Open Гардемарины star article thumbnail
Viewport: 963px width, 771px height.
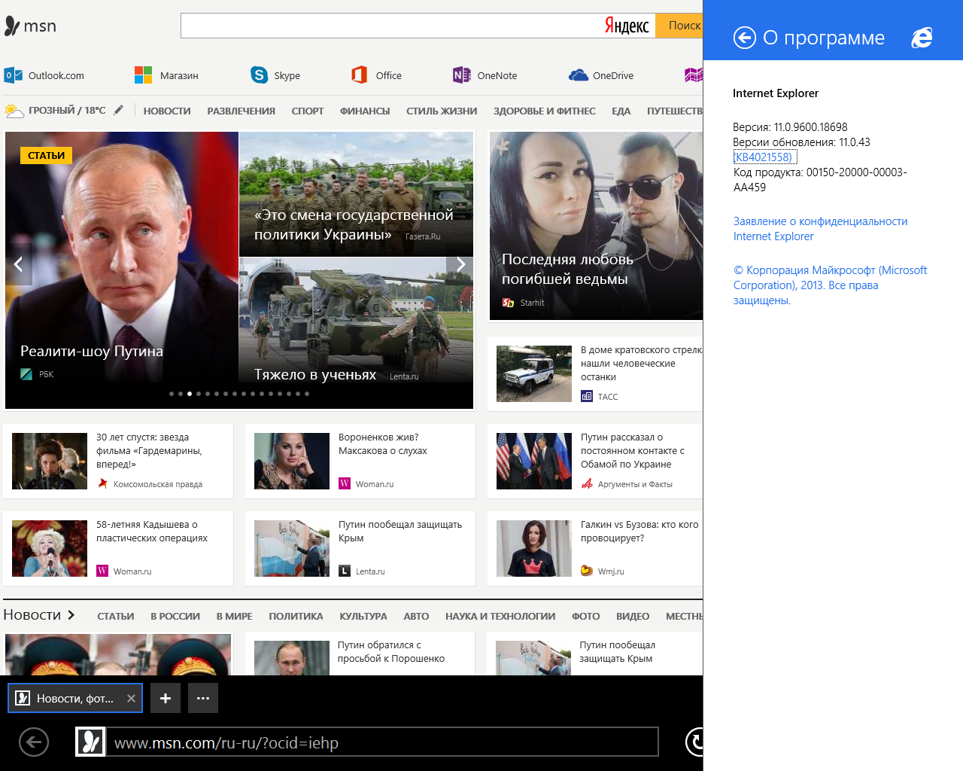tap(50, 461)
